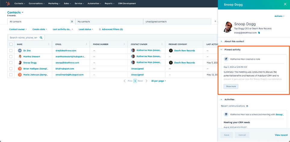Toggle the select-all checkbox in table header
290x142 pixels.
tap(11, 44)
